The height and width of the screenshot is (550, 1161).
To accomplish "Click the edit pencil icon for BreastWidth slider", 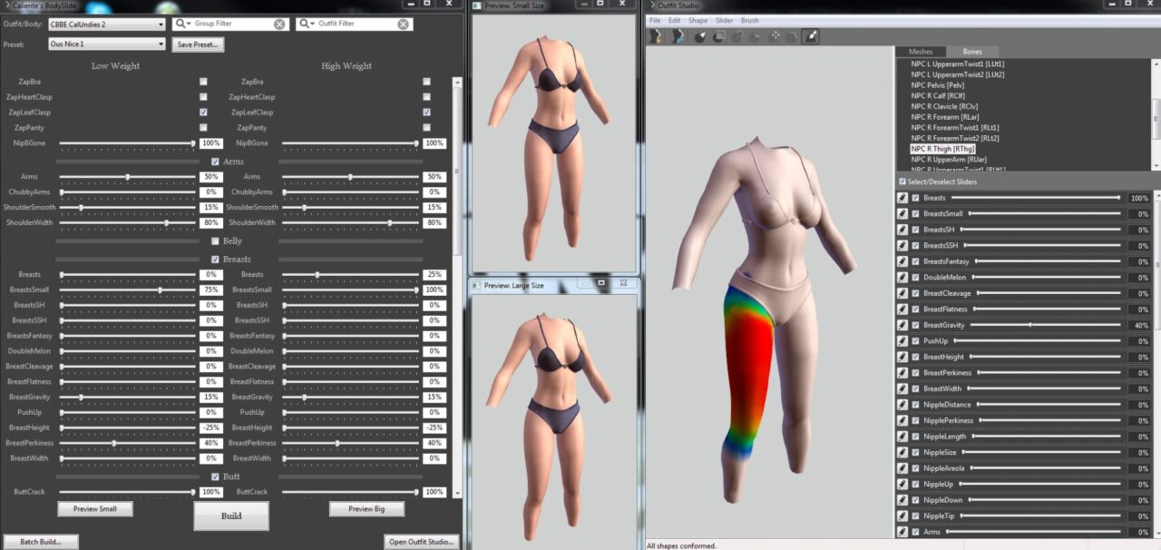I will click(902, 388).
